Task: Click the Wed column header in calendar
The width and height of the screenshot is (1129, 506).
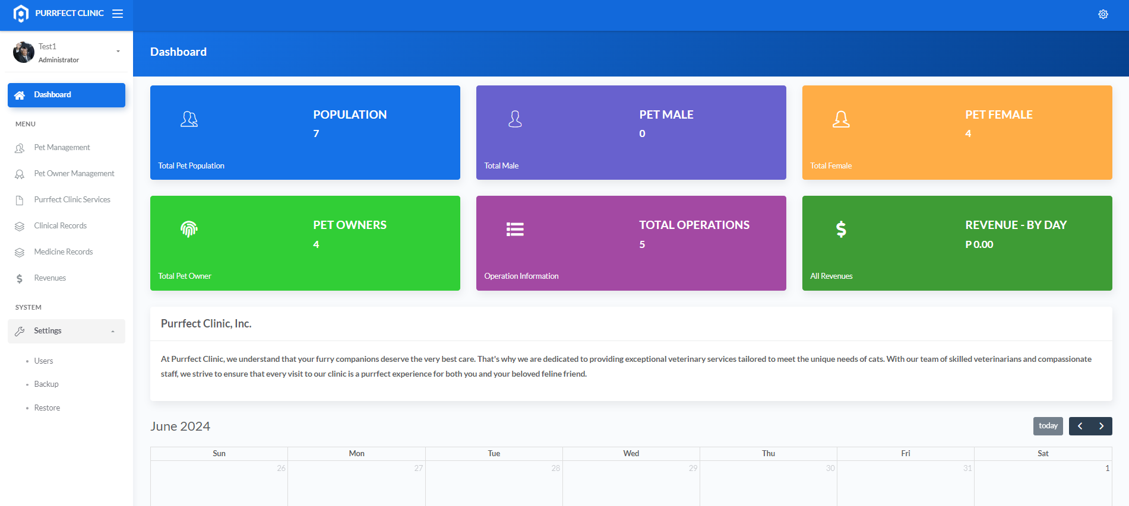Action: coord(631,453)
